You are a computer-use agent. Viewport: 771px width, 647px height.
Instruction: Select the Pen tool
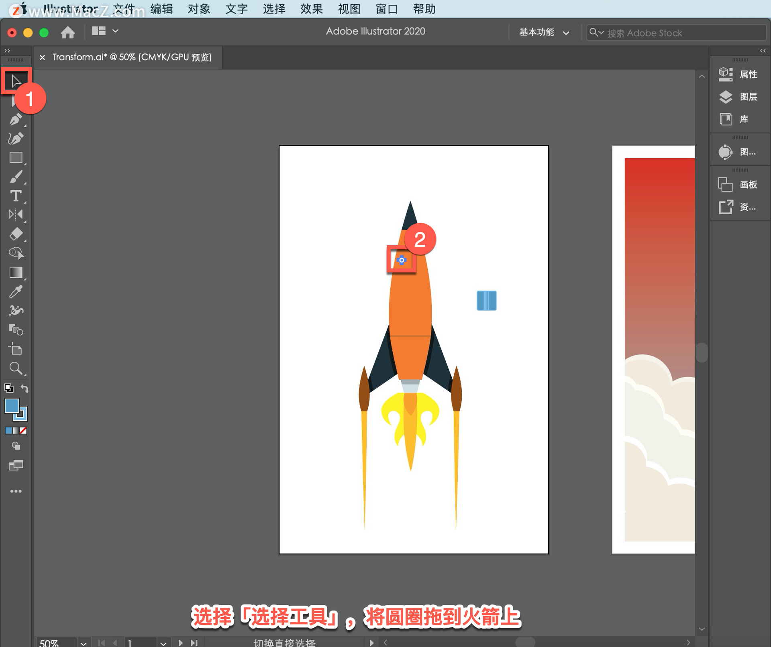coord(16,119)
